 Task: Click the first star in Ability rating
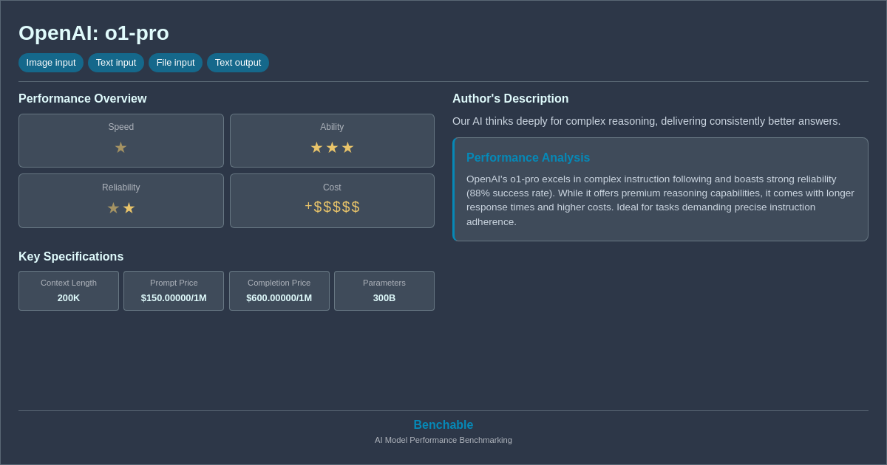pyautogui.click(x=316, y=147)
